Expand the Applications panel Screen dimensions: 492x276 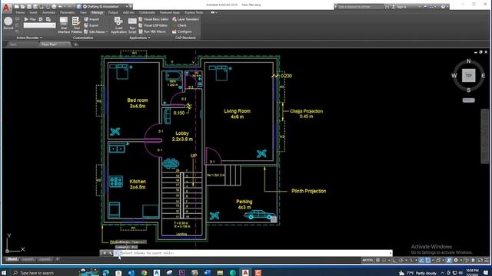pyautogui.click(x=140, y=38)
